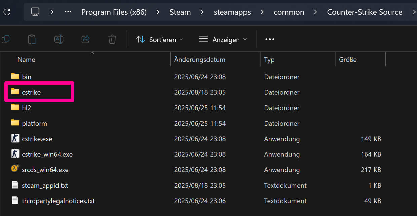Click the 164 KB size value
417x216 pixels.
coord(371,154)
